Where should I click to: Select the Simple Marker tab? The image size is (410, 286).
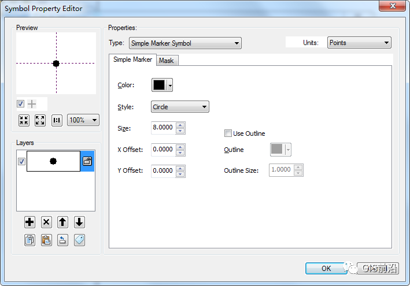click(133, 60)
